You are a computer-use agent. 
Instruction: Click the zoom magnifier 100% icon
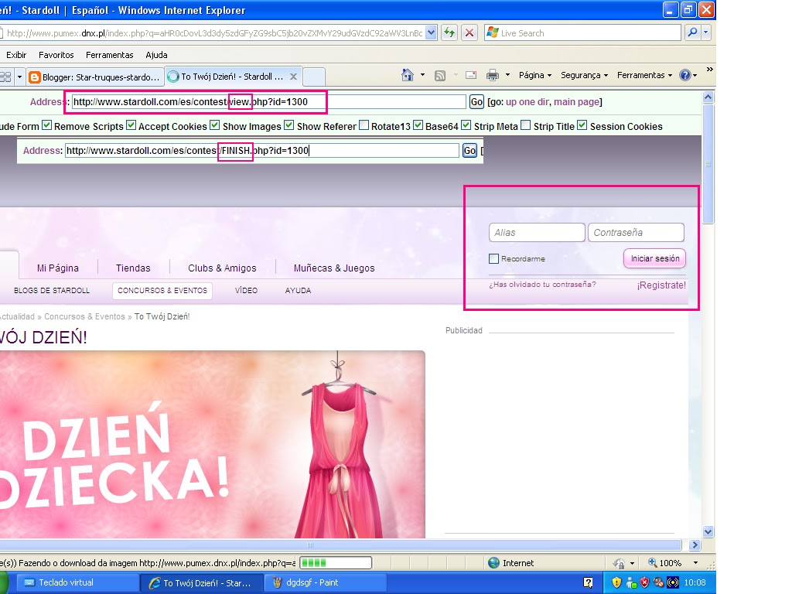pyautogui.click(x=653, y=562)
